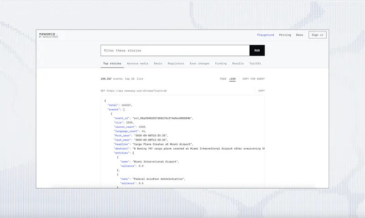Viewport: 365px width, 218px height.
Task: Click the Federal Aviation Administration name line
Action: point(153,179)
